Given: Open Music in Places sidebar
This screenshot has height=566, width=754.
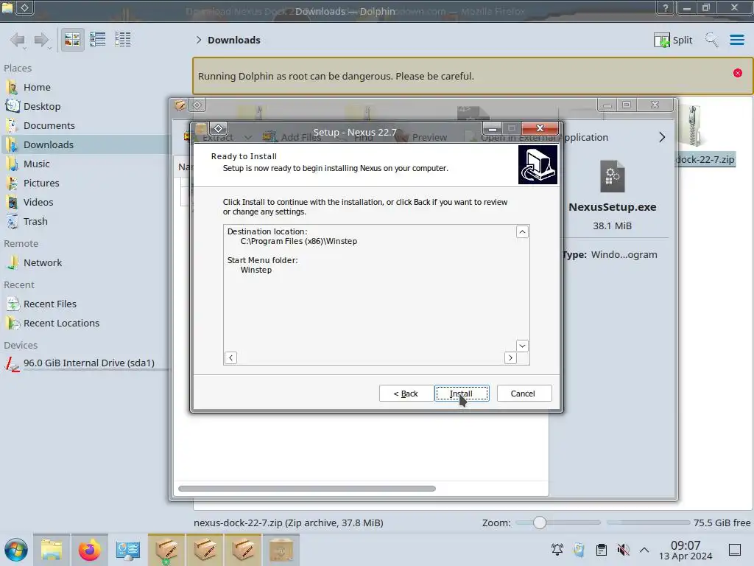Looking at the screenshot, I should [84, 164].
